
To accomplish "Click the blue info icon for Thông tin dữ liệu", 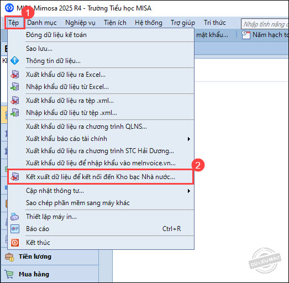I will 14,61.
